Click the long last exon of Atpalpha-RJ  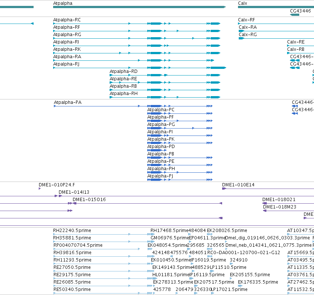pos(218,68)
